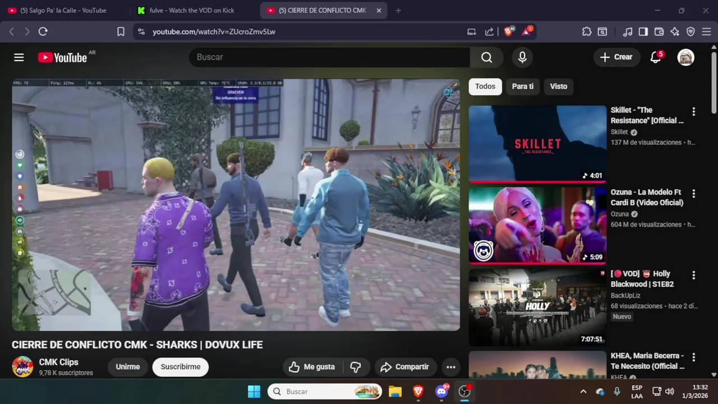Reload the page

pos(43,32)
